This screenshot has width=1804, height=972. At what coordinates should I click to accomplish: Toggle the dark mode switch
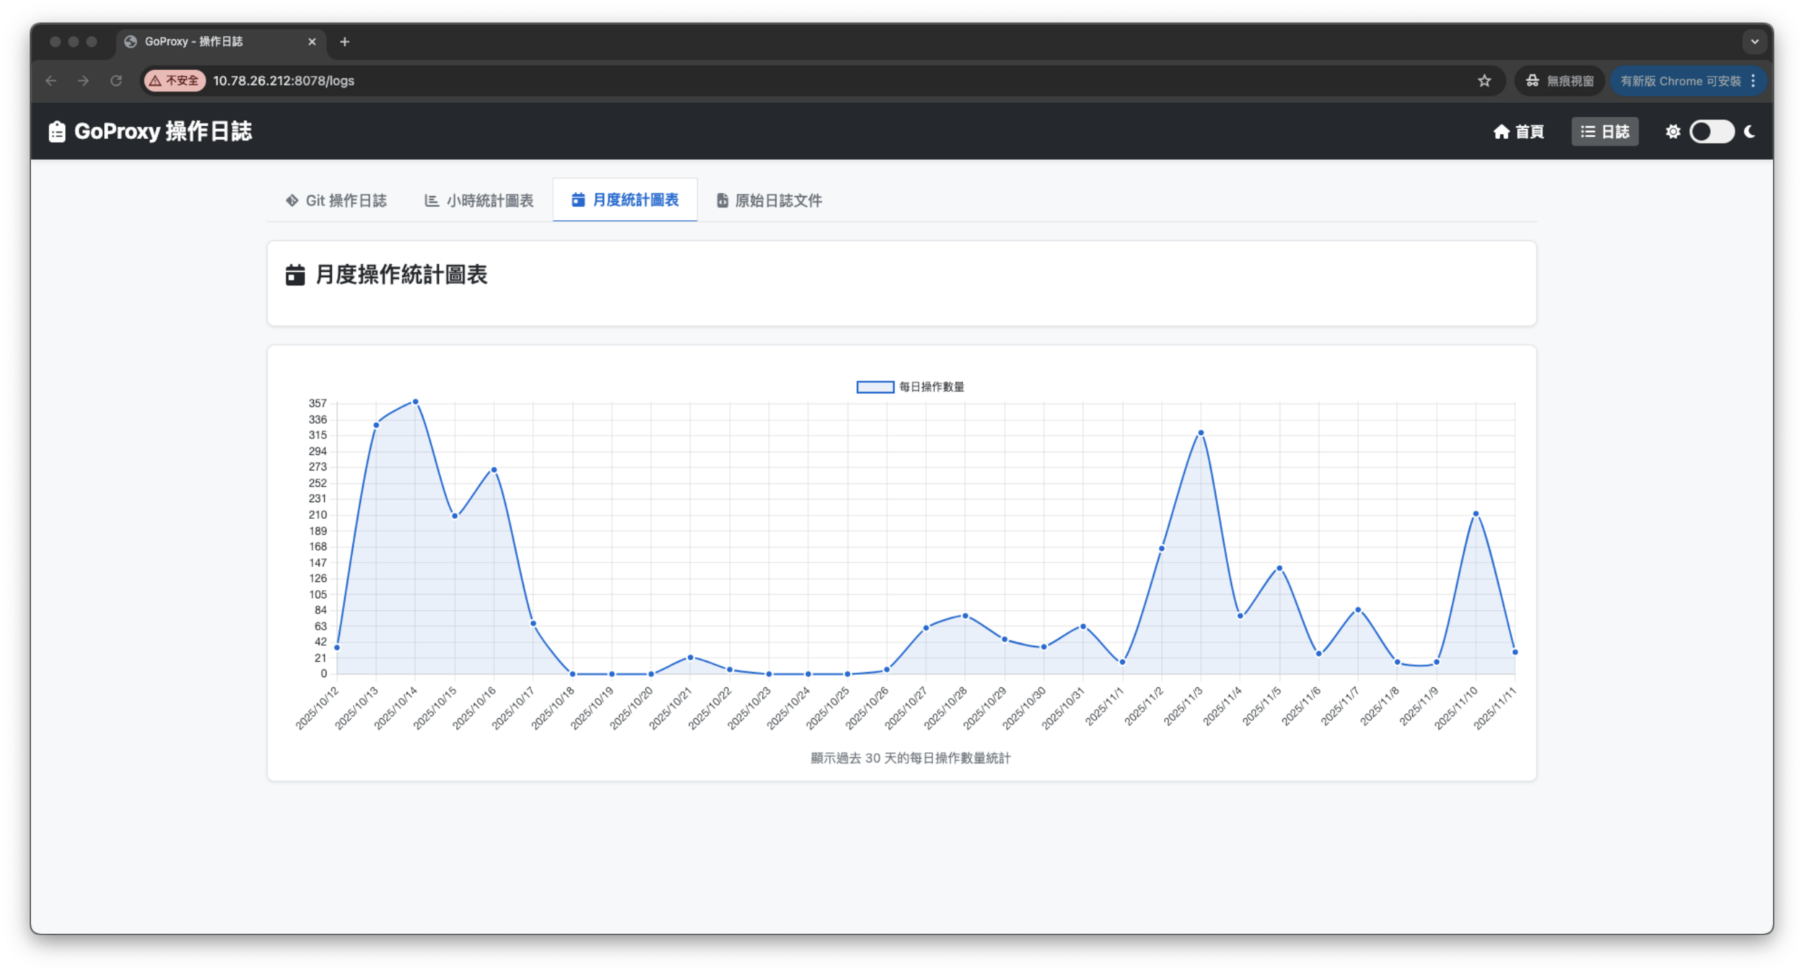[1711, 132]
